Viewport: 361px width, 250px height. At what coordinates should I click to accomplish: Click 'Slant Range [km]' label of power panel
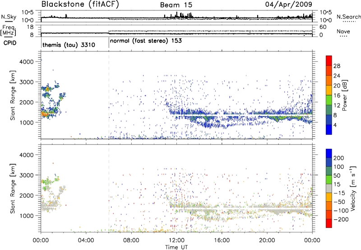pos(13,95)
